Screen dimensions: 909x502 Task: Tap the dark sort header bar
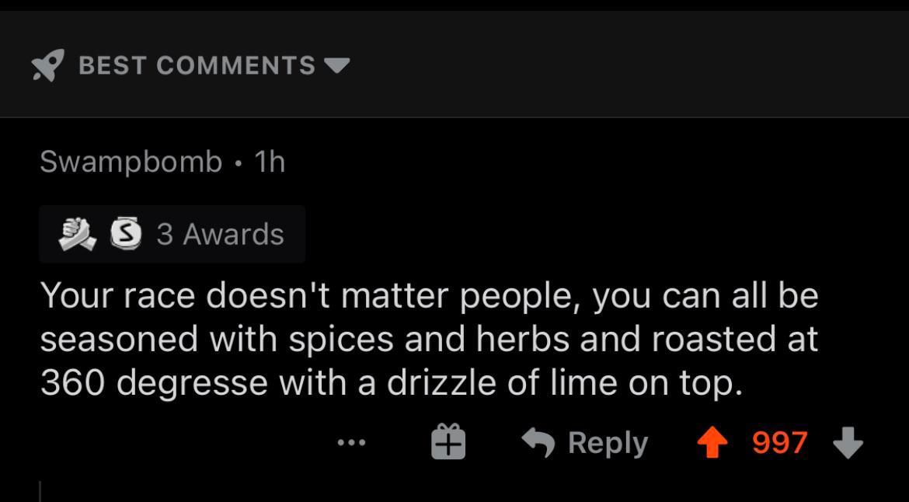click(622, 64)
